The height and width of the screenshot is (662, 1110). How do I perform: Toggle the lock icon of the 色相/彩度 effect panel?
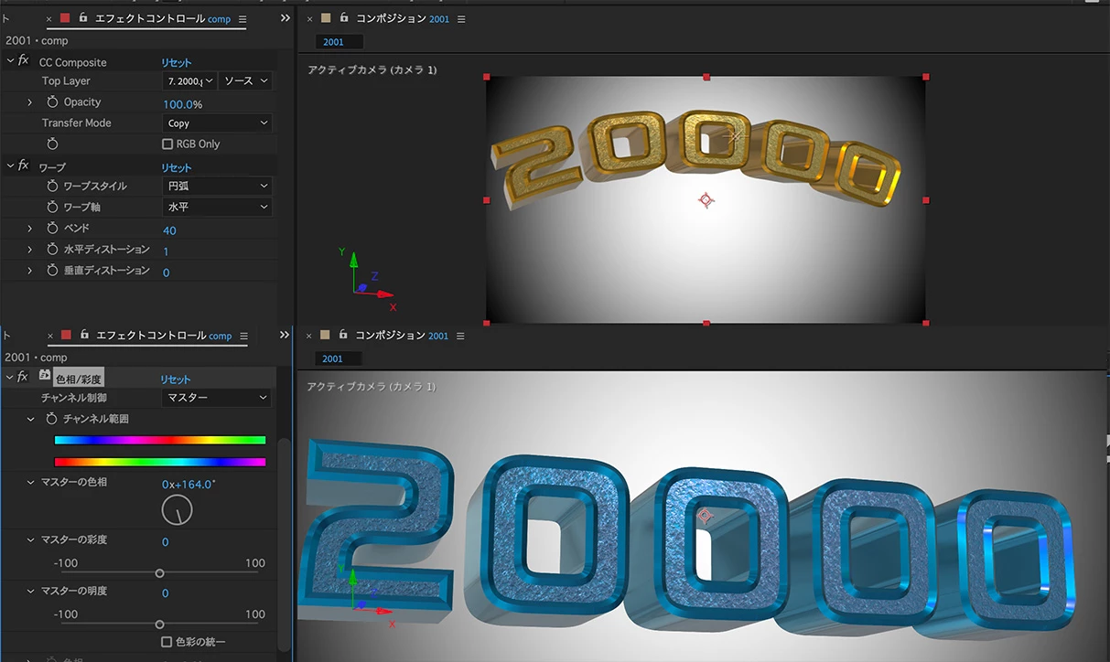pos(82,335)
